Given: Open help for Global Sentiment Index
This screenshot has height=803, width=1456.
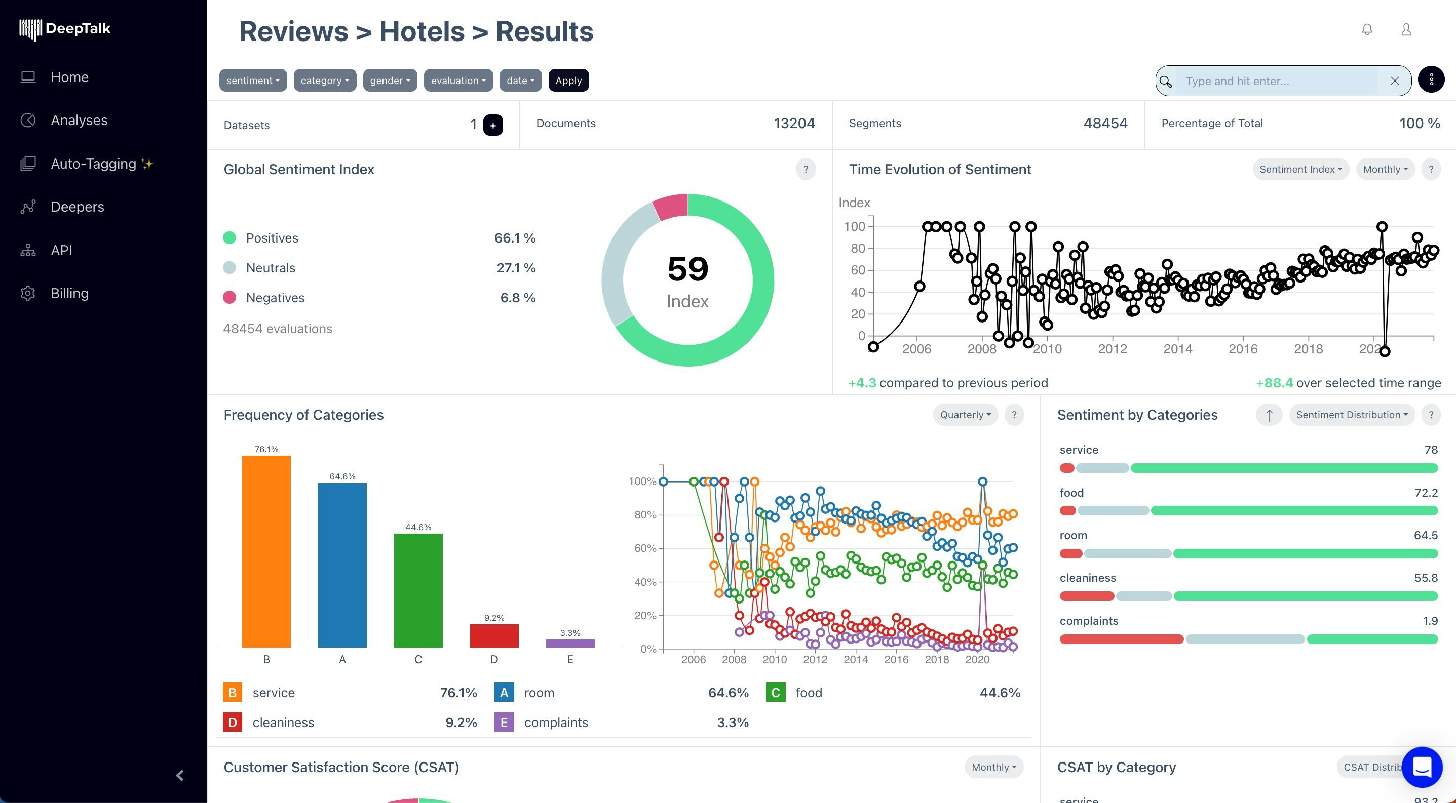Looking at the screenshot, I should 806,170.
